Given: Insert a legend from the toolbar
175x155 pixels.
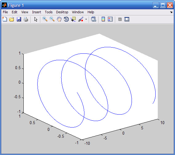Looking at the screenshot, I should pos(110,19).
